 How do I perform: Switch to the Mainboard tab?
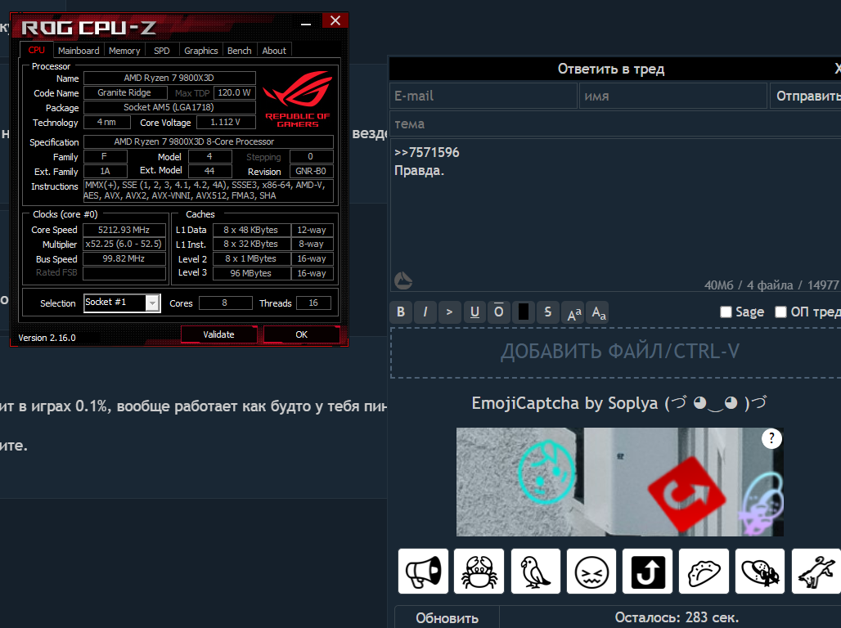pos(79,51)
